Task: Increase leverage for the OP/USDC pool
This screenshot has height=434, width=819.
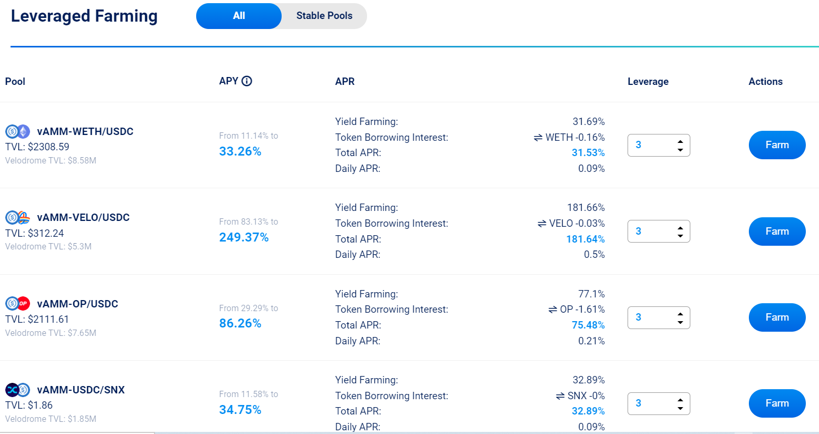Action: [x=680, y=313]
